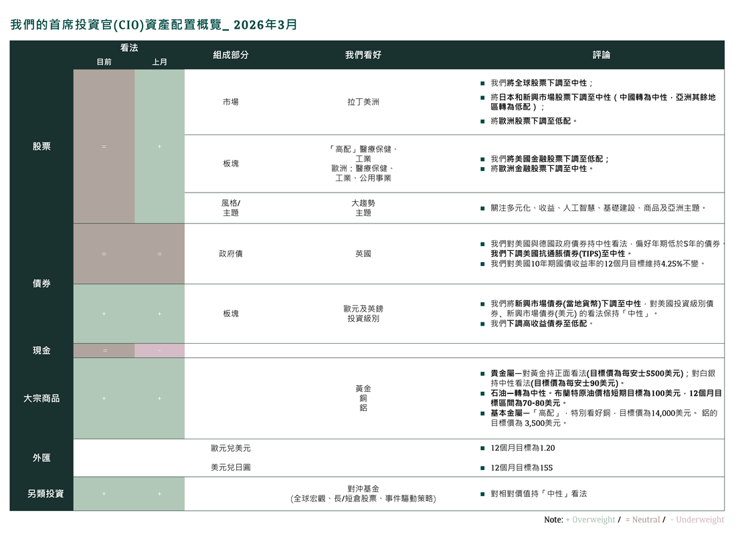Viewport: 736px width, 543px height.
Task: Click the 評論 column header
Action: coord(601,55)
